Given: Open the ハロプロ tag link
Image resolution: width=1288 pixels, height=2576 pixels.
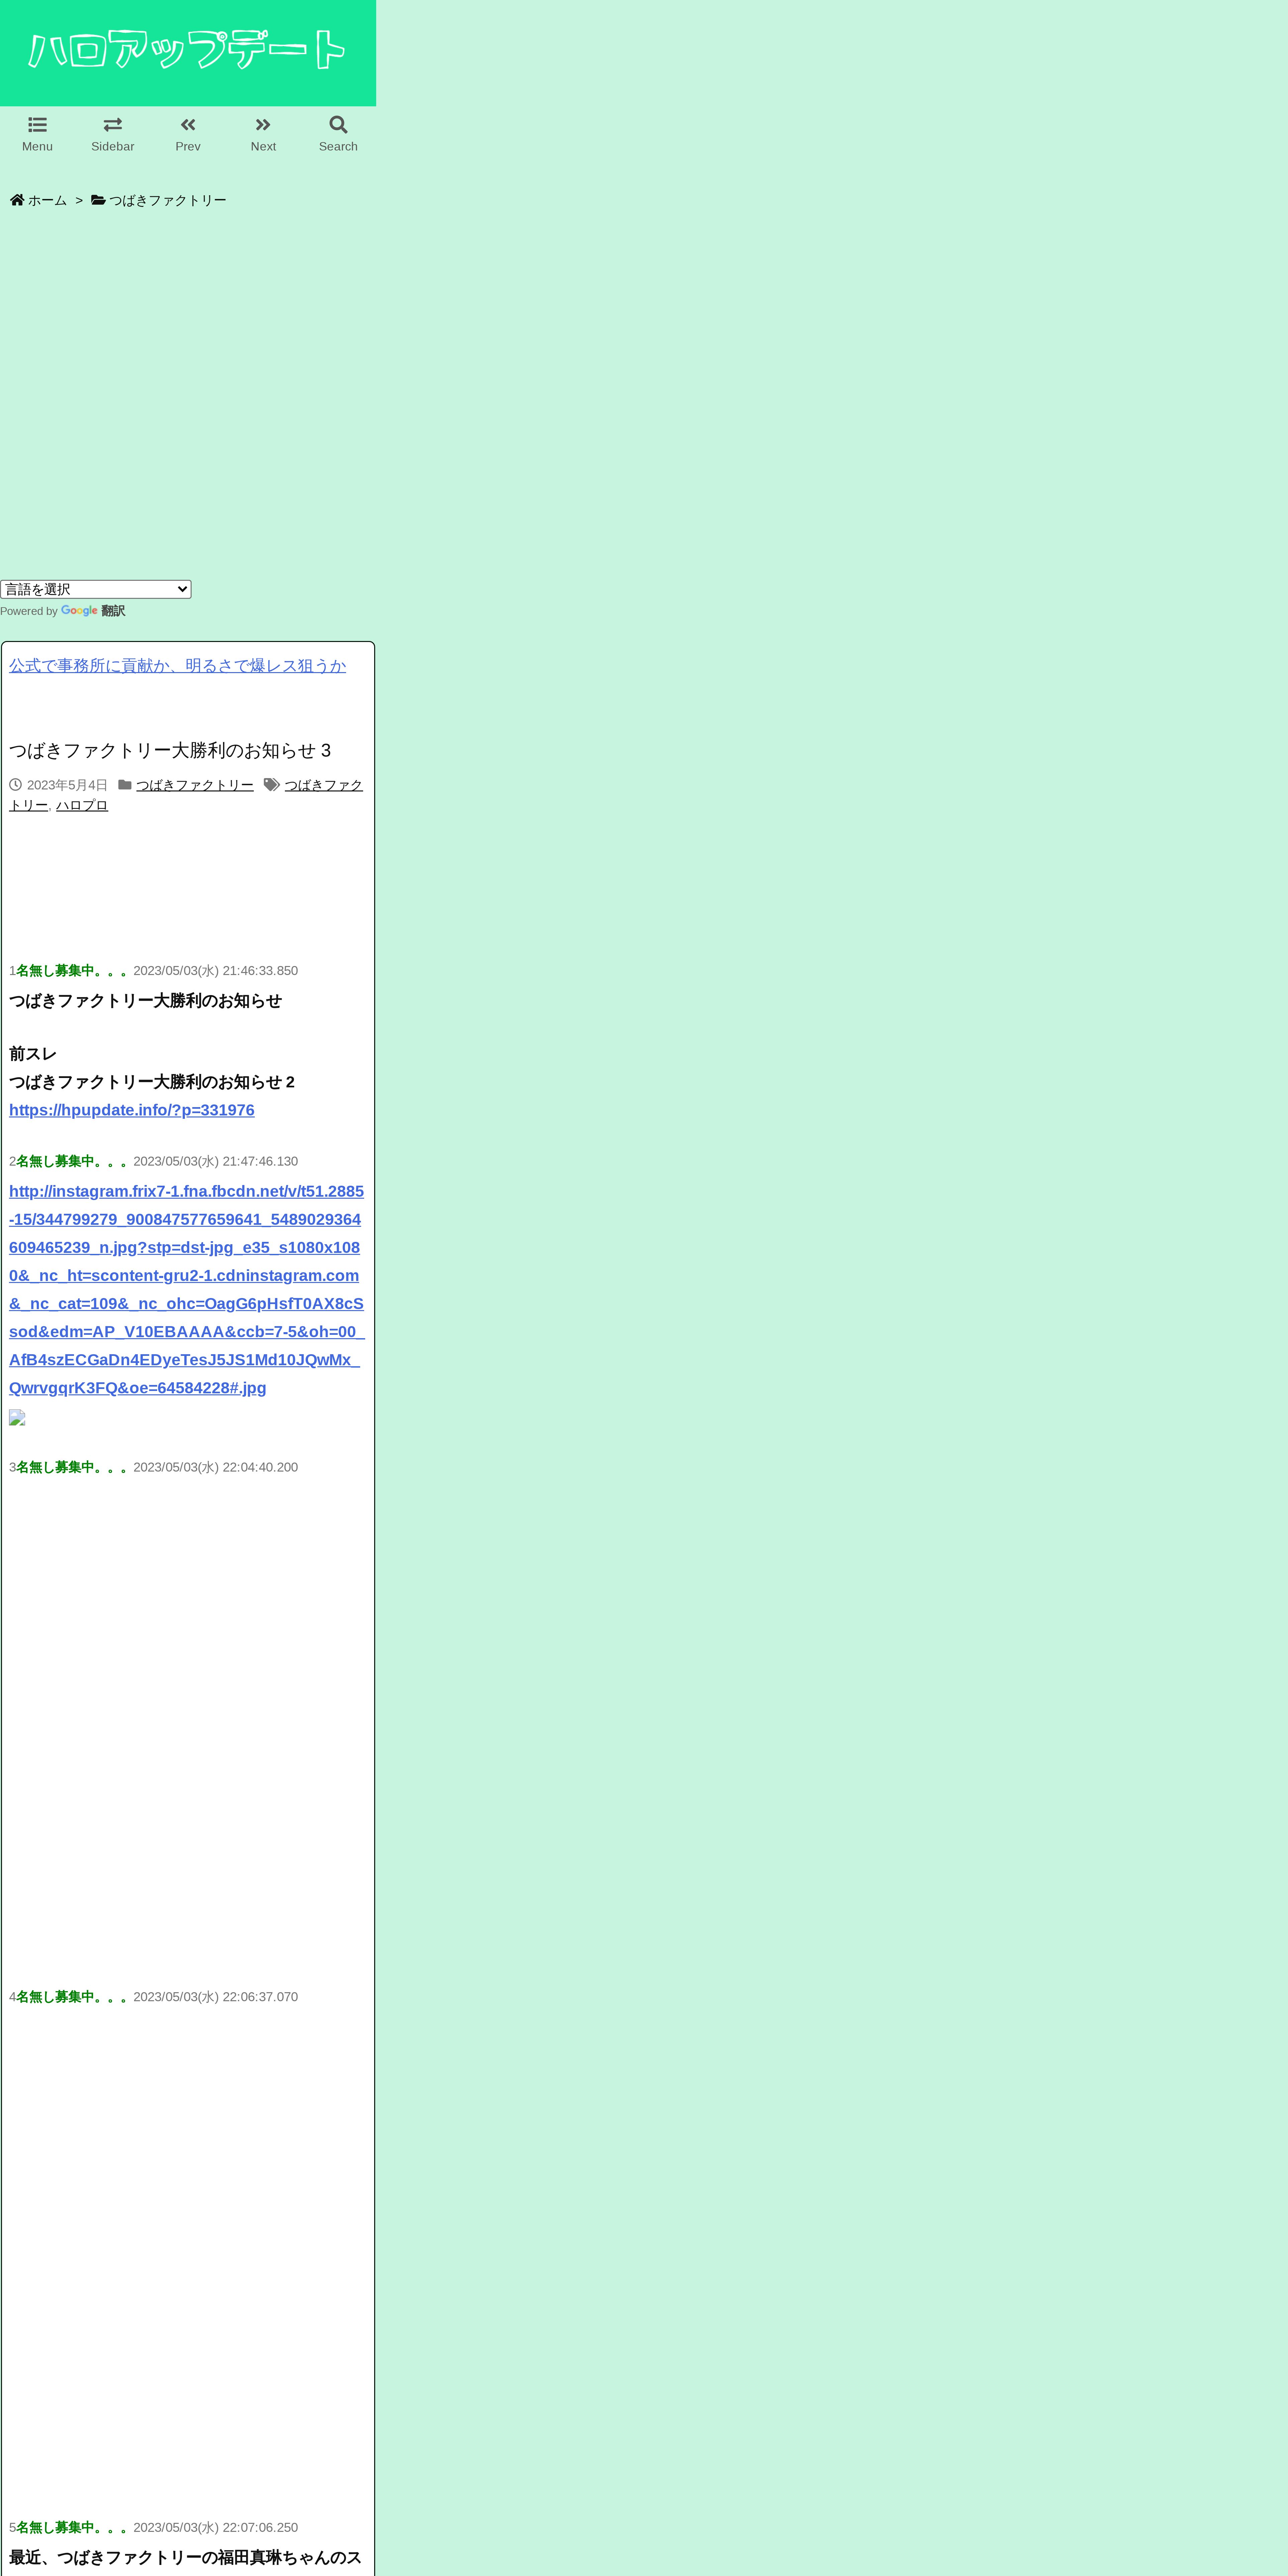Looking at the screenshot, I should [x=82, y=805].
